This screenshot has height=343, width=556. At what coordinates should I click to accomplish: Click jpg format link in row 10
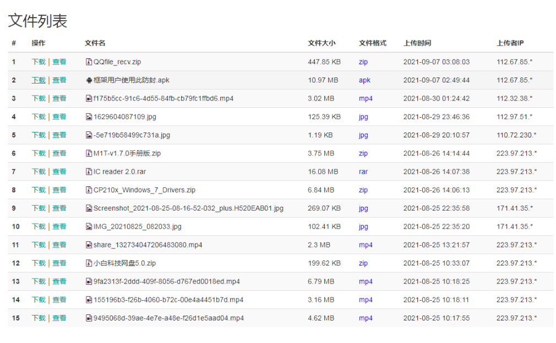pos(363,227)
